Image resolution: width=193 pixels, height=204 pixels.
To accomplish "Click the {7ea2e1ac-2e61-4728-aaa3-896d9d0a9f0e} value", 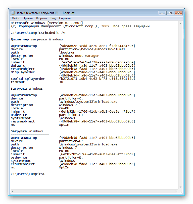I will coord(97,62).
